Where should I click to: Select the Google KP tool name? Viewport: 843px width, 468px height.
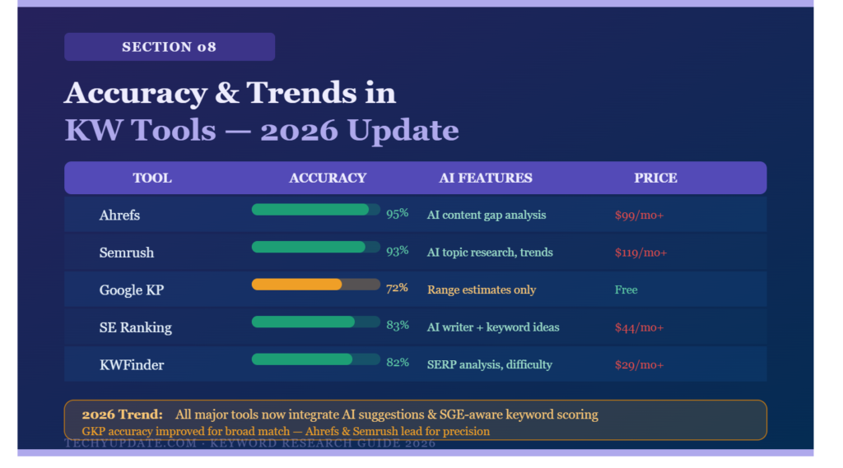pyautogui.click(x=131, y=290)
